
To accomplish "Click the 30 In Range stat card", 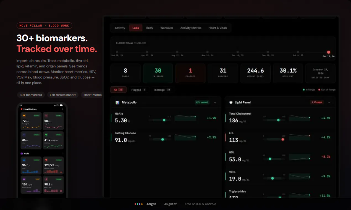I will tap(158, 73).
